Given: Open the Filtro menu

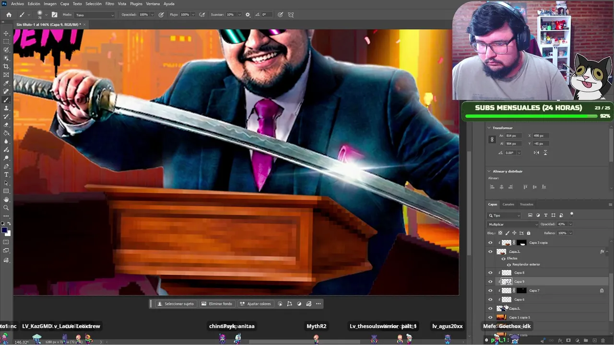Looking at the screenshot, I should (x=110, y=4).
